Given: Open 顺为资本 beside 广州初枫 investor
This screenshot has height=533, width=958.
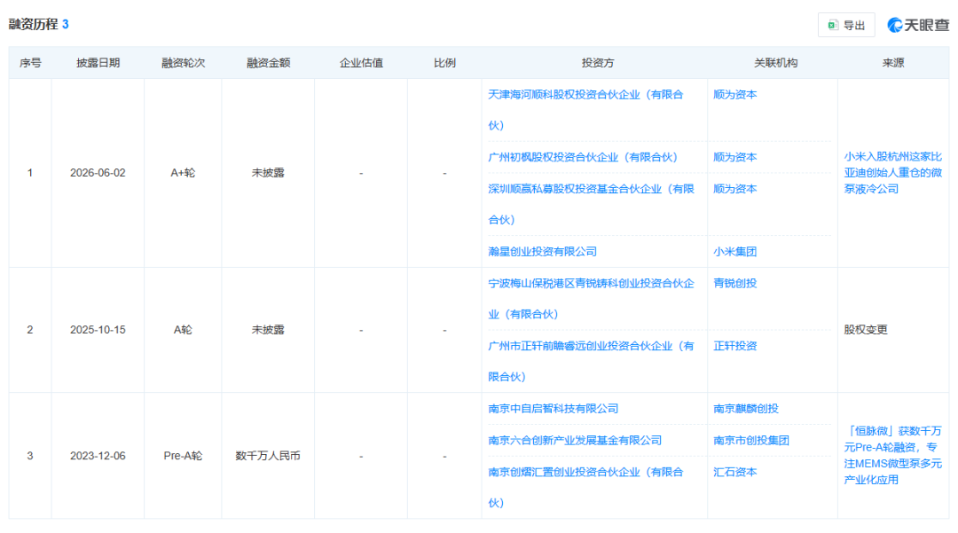Looking at the screenshot, I should (735, 157).
